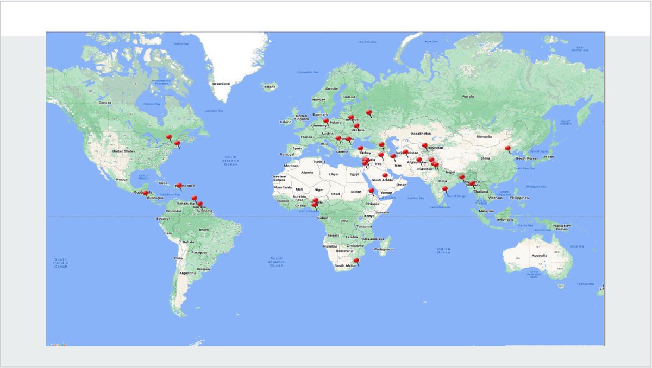Select the pin on Kyrgyzstan
The image size is (652, 368).
click(424, 146)
